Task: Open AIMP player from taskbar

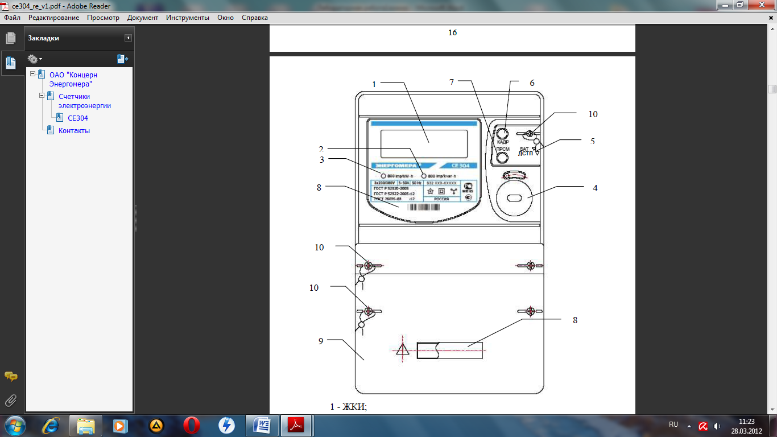Action: (156, 425)
